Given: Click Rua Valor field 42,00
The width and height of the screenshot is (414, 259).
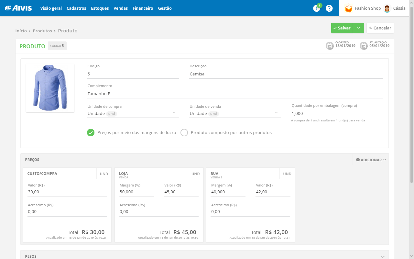Looking at the screenshot, I should [x=273, y=192].
